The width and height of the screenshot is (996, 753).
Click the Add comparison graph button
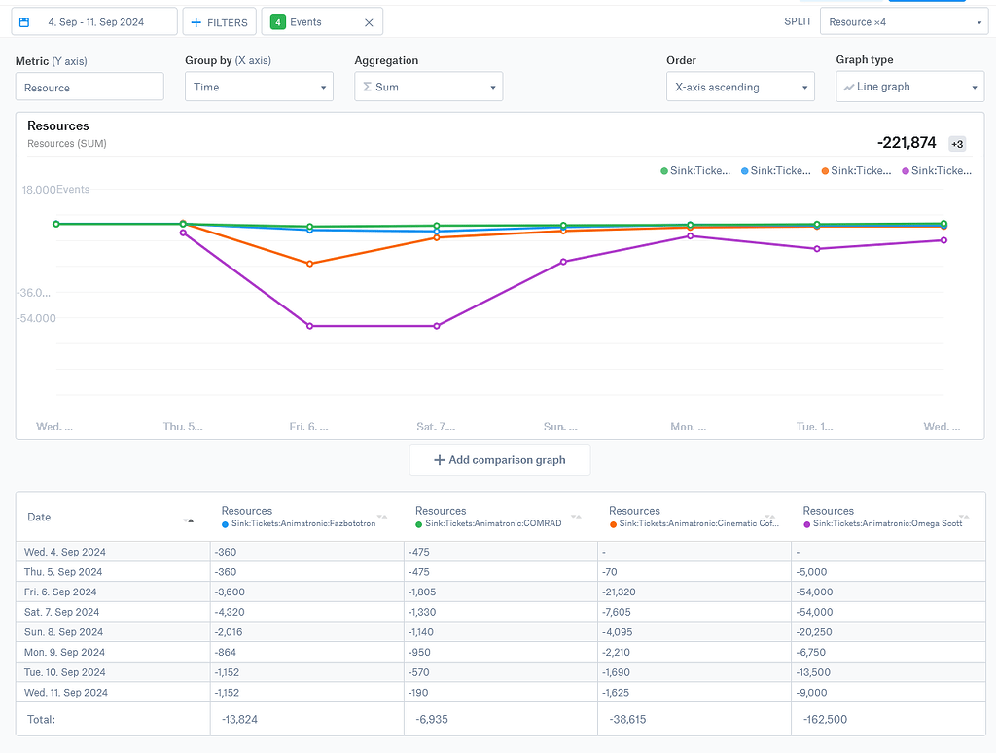[499, 459]
